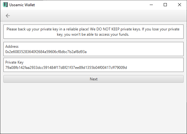The height and width of the screenshot is (134, 187).
Task: Close the Usoamic Wallet window
Action: (x=180, y=5)
